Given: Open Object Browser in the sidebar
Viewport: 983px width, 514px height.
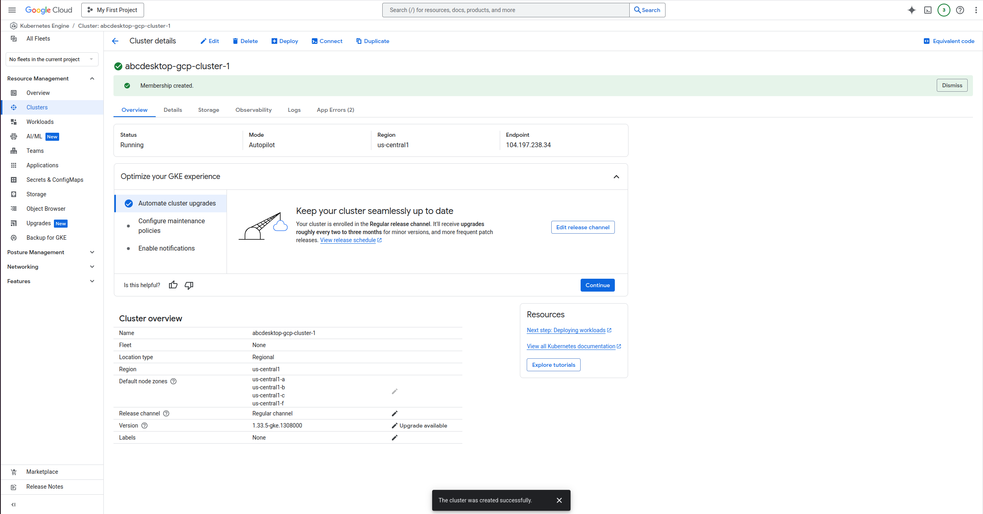Looking at the screenshot, I should 52,209.
